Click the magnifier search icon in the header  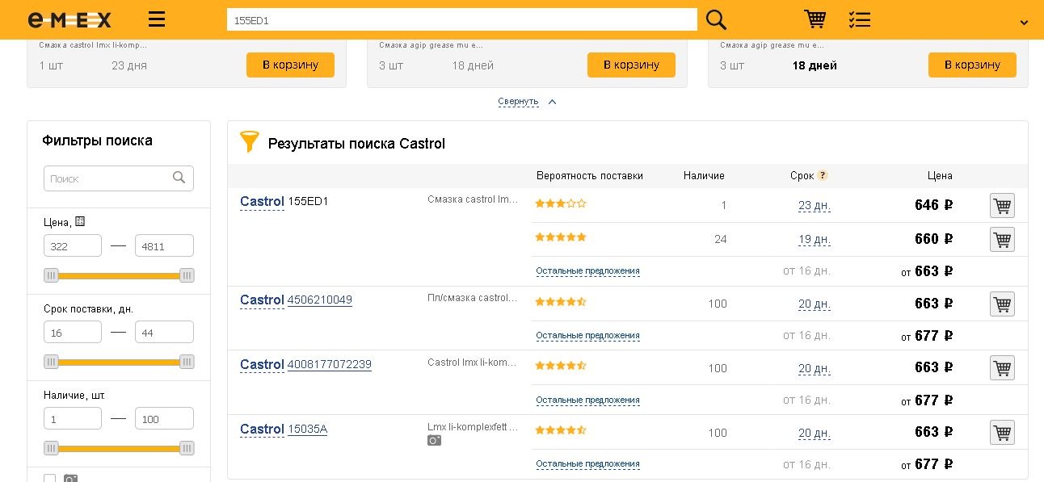[x=716, y=19]
